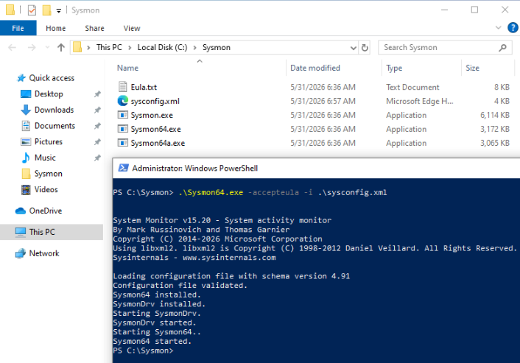Unpin Desktop using its pin icon

coord(97,94)
